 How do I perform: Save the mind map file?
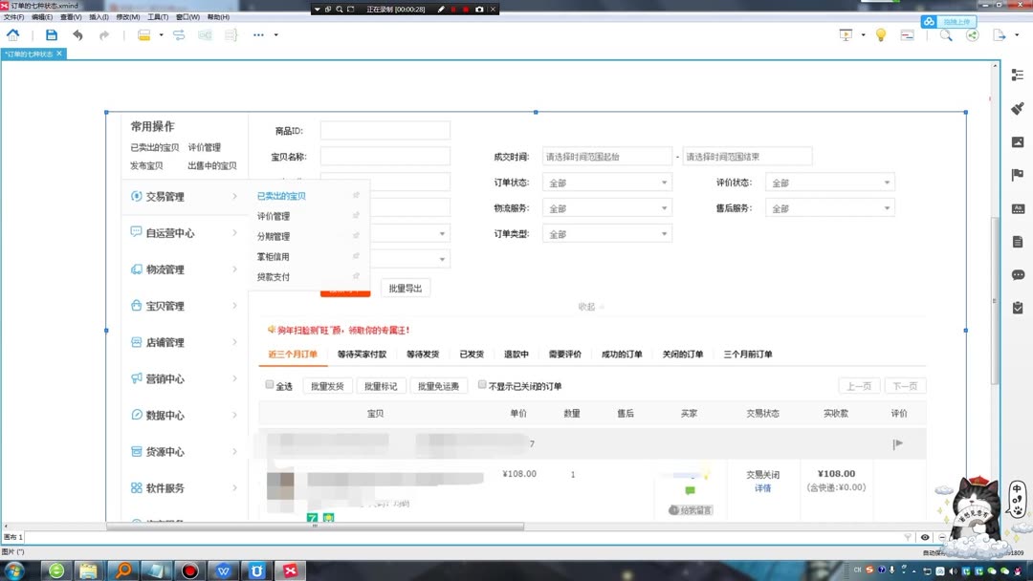click(53, 34)
